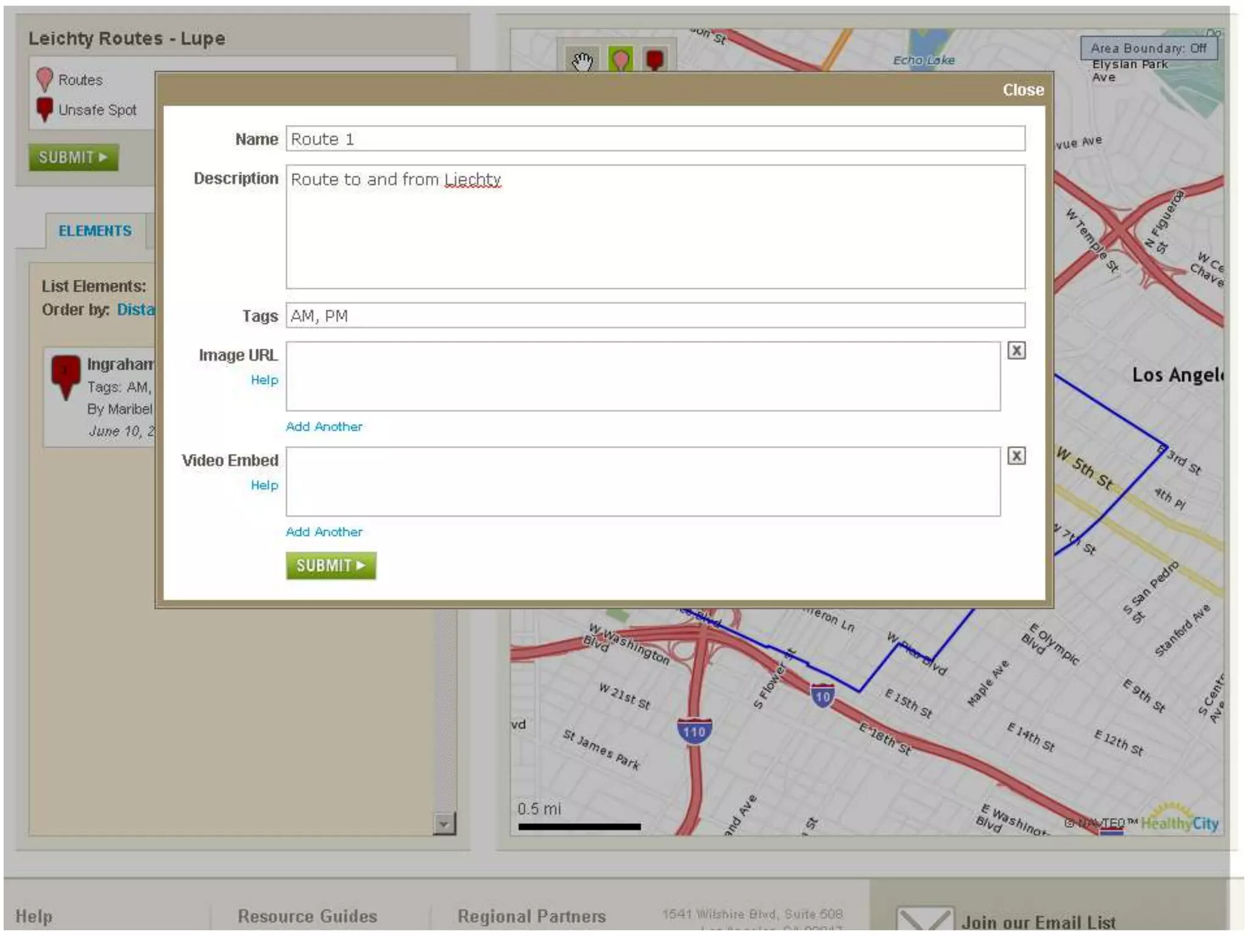Click Add Another under Video Embed

pos(324,532)
